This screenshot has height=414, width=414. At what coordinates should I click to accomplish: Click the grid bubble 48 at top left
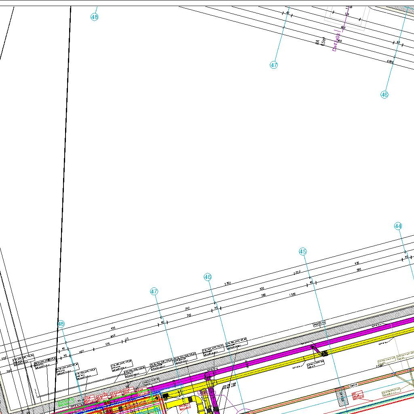(94, 17)
